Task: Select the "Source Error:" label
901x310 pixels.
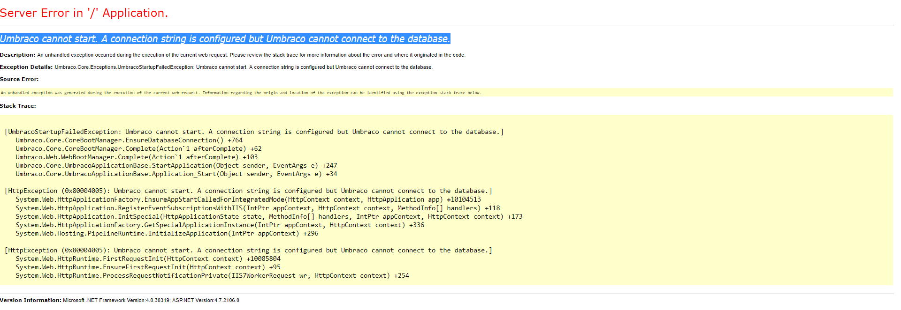Action: pos(19,79)
